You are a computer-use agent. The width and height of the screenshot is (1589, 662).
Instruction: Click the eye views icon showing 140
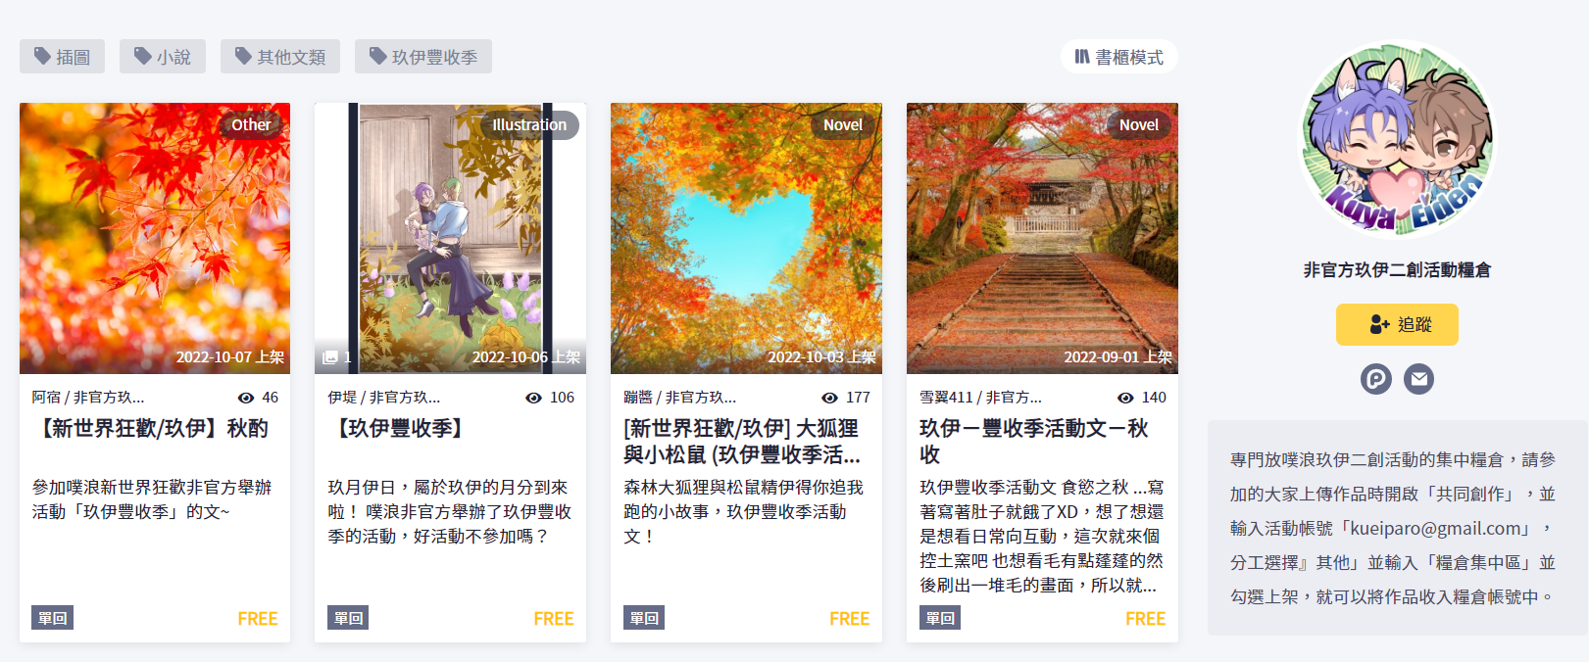click(x=1125, y=398)
